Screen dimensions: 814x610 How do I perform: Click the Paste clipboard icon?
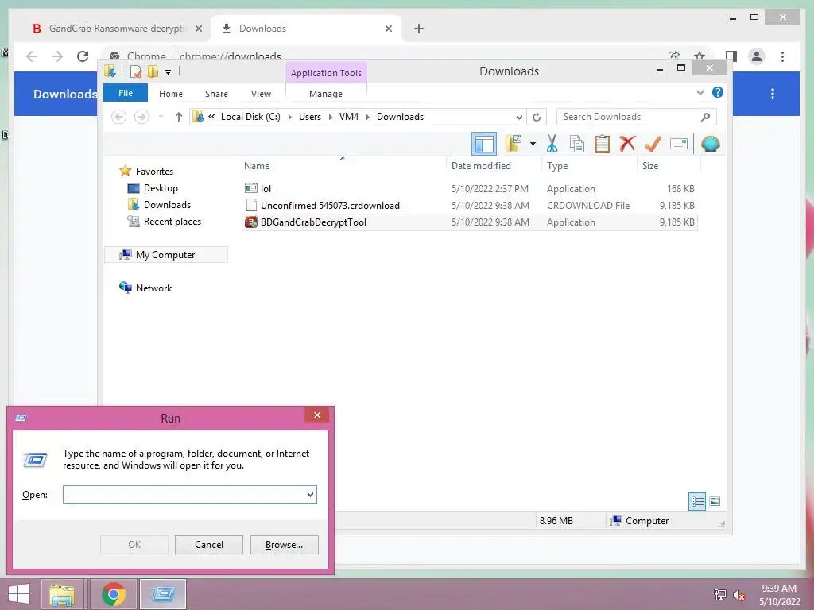[x=603, y=144]
